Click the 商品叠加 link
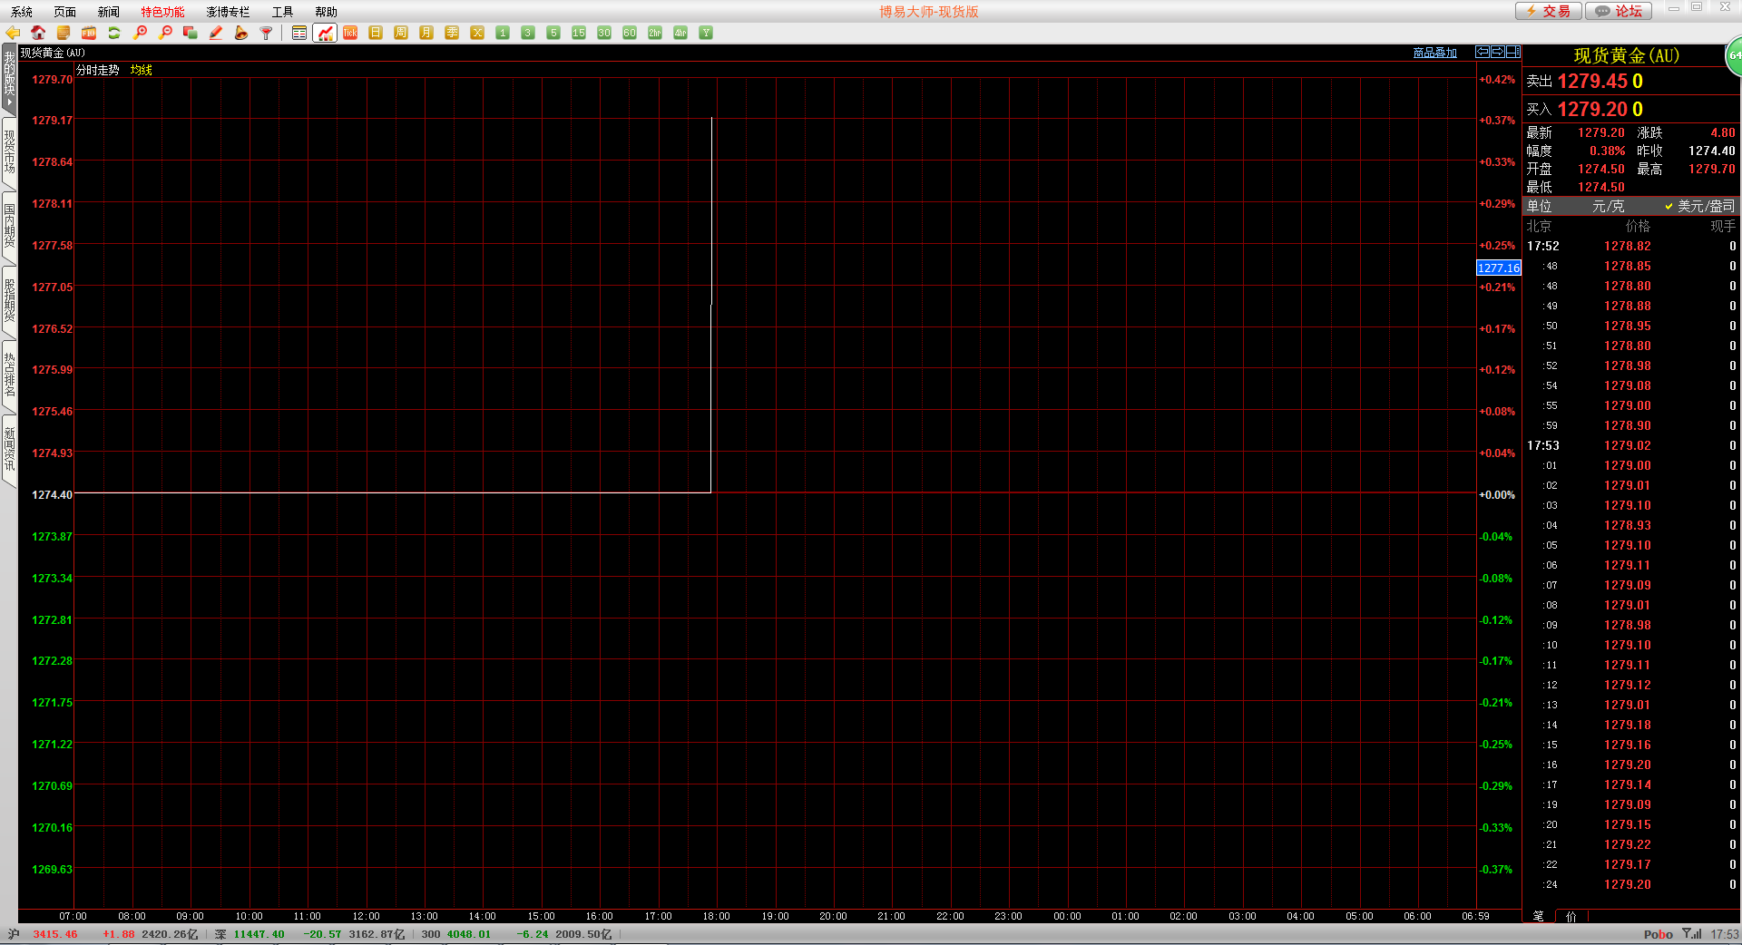 [1434, 53]
